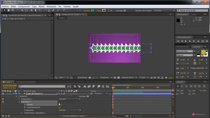
Task: Toggle mask and shape path visibility
Action: tap(75, 78)
